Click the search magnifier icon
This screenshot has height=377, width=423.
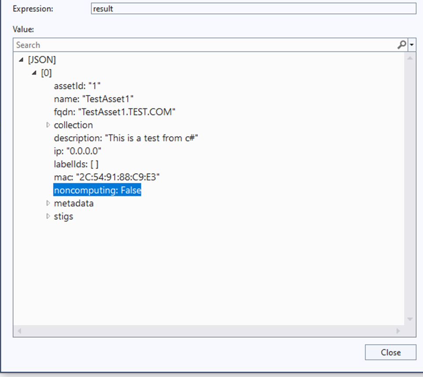(x=401, y=44)
